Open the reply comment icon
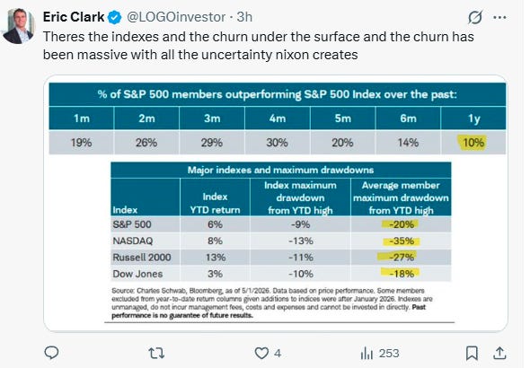 pyautogui.click(x=52, y=353)
